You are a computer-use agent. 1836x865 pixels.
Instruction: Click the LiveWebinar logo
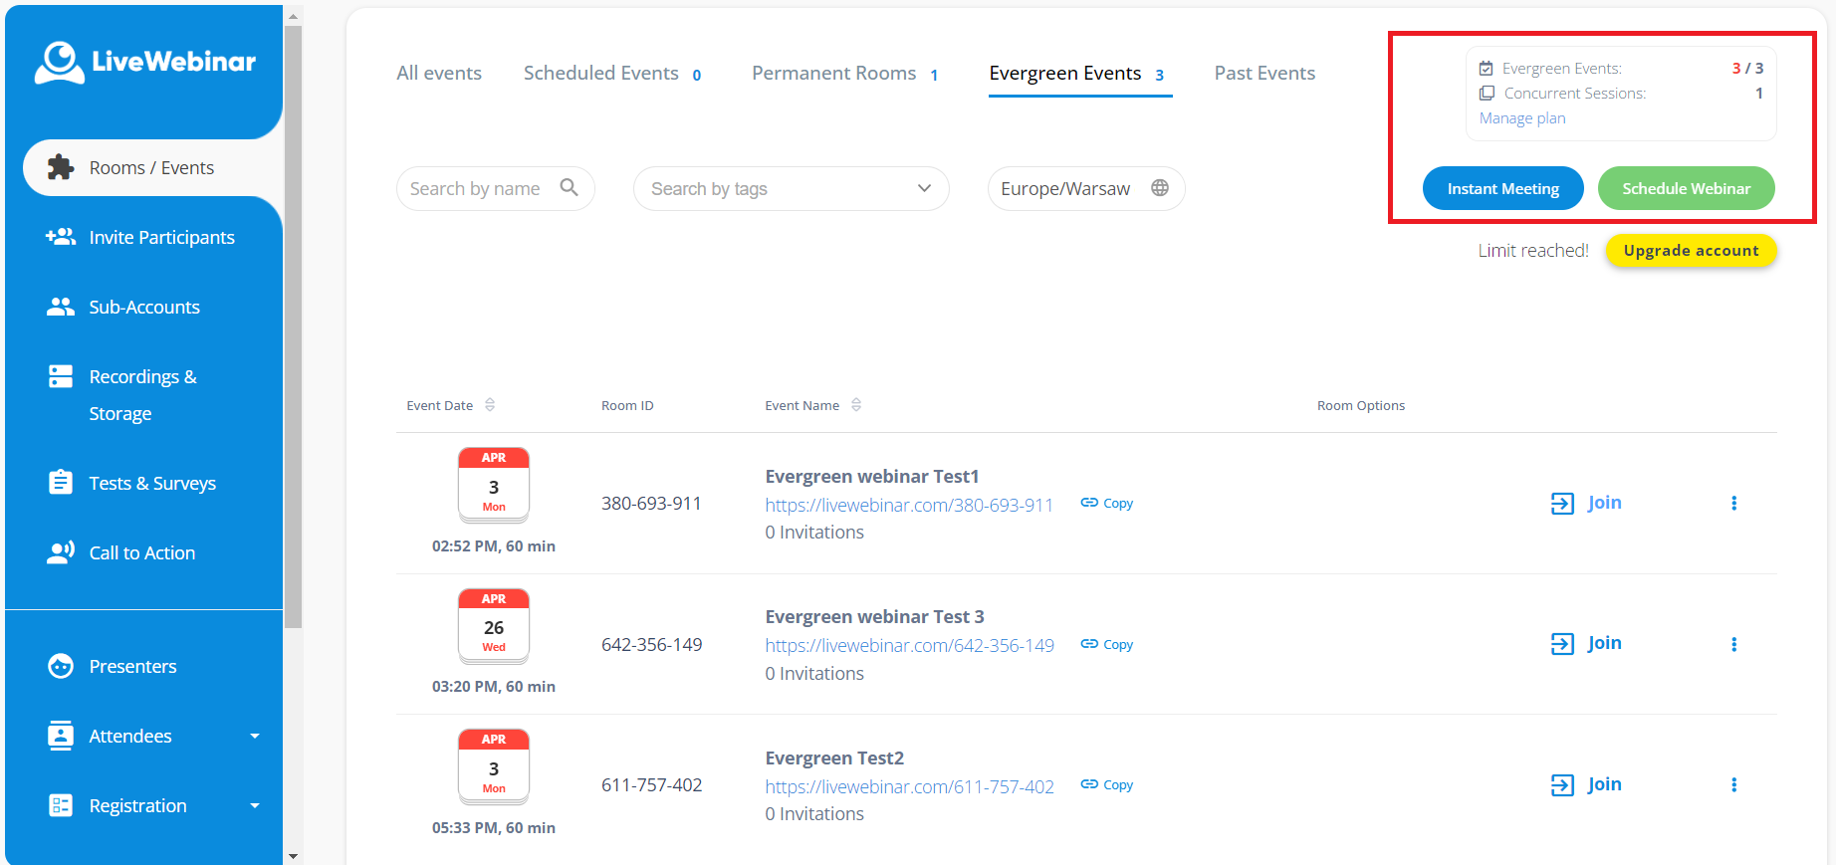(145, 63)
